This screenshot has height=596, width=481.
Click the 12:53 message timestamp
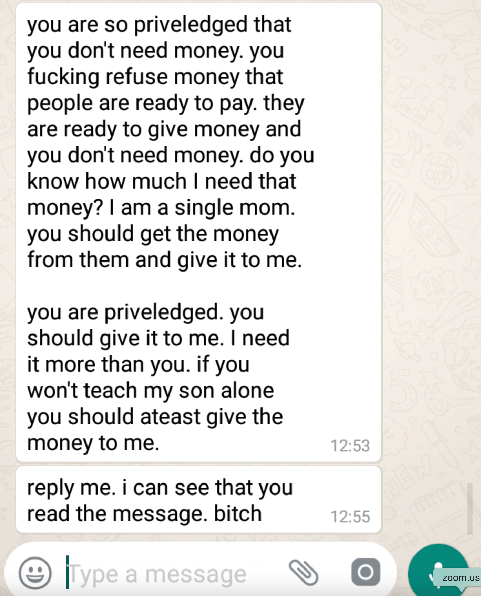tap(350, 446)
